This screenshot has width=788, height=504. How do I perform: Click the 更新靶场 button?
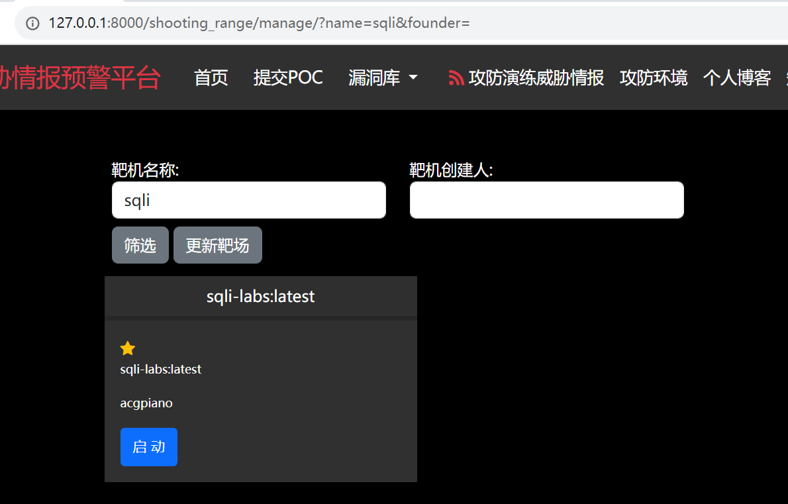tap(217, 244)
